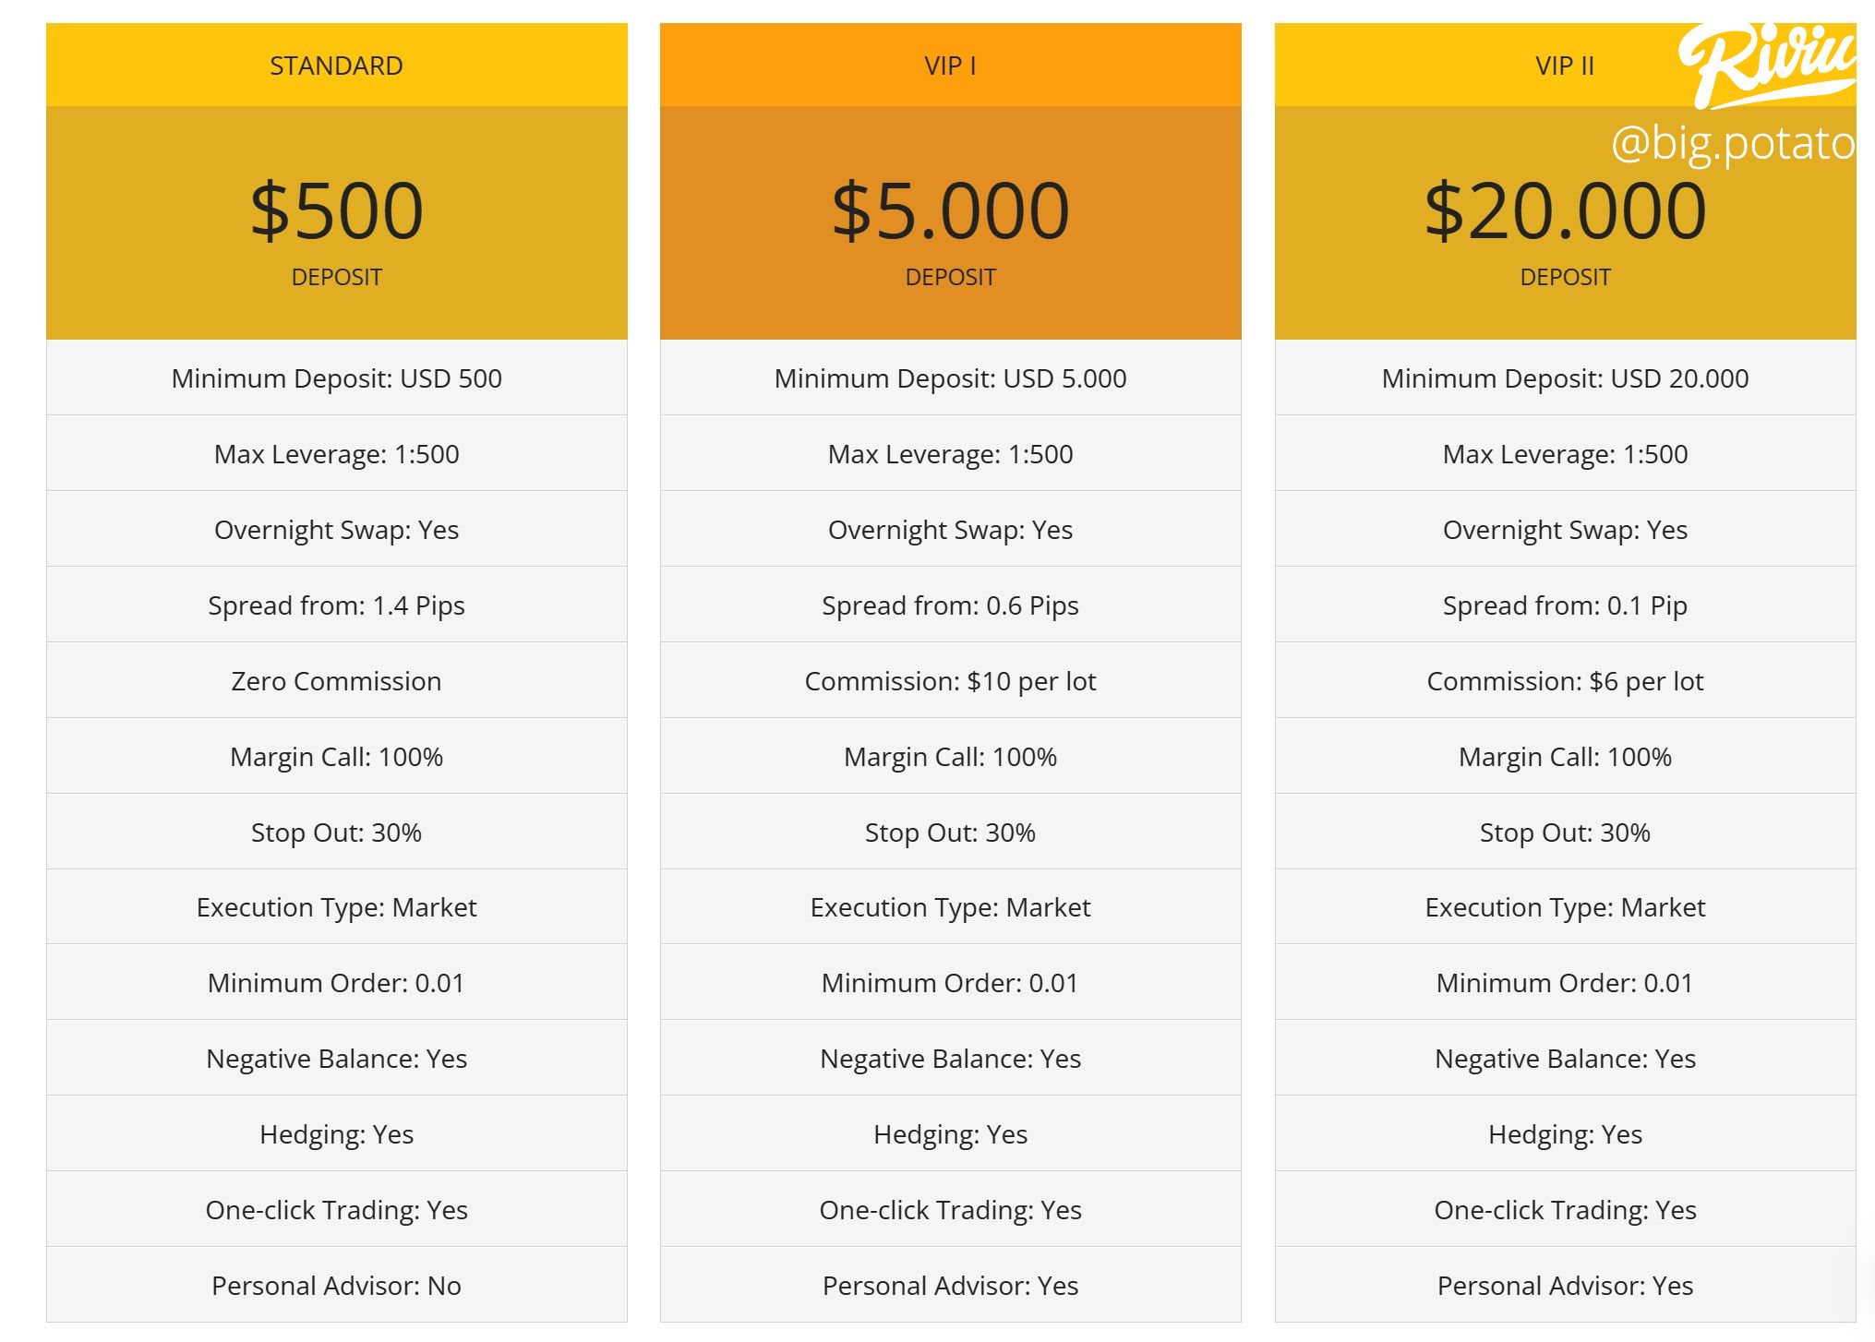
Task: Click the $5.000 deposit price block
Action: click(x=950, y=211)
